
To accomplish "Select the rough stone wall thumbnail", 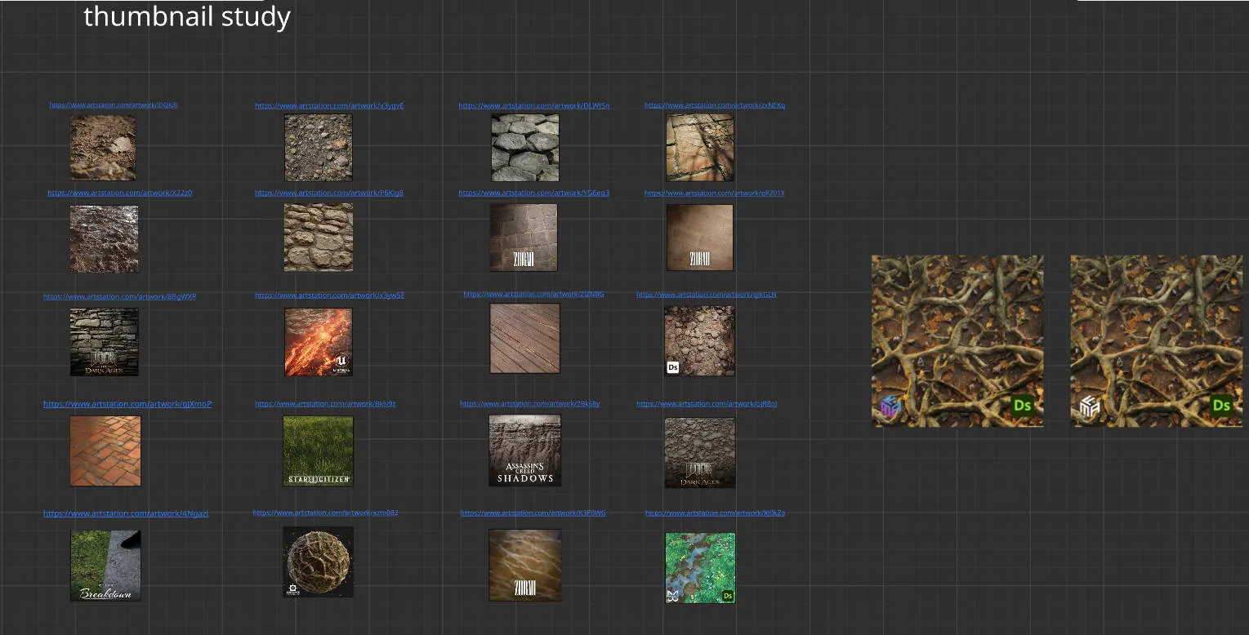I will click(x=319, y=238).
